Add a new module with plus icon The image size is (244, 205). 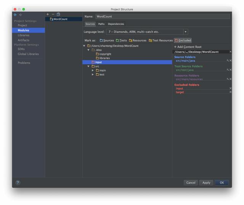(48, 14)
